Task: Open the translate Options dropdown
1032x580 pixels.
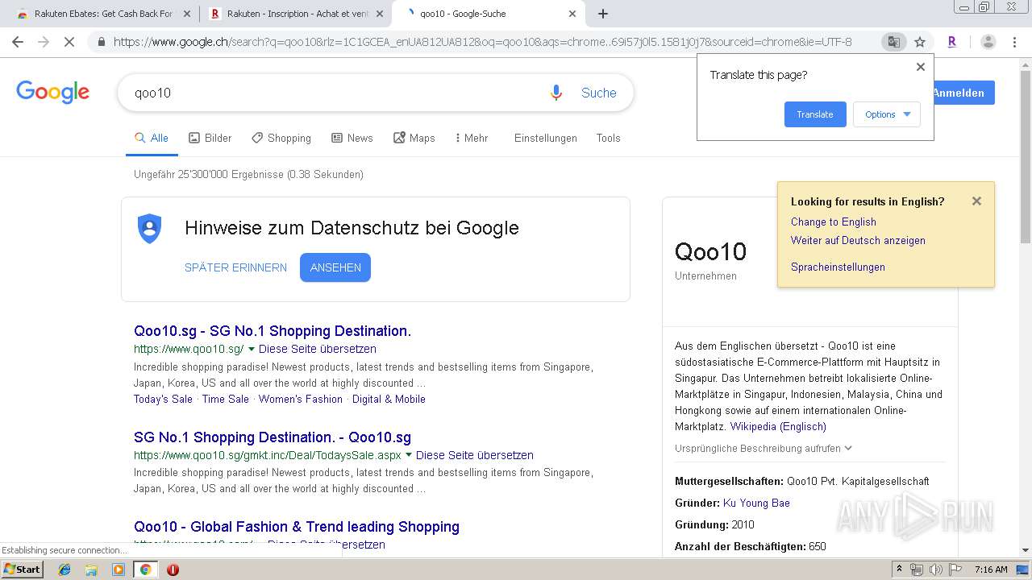Action: click(887, 114)
